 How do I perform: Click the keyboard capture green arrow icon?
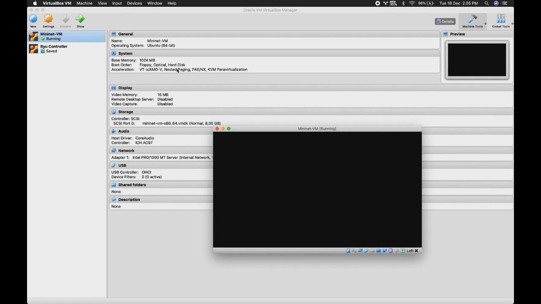[x=403, y=251]
